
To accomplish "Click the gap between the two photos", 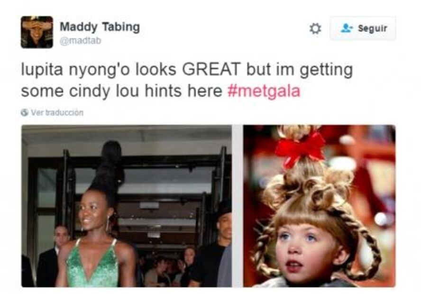I will tap(238, 206).
